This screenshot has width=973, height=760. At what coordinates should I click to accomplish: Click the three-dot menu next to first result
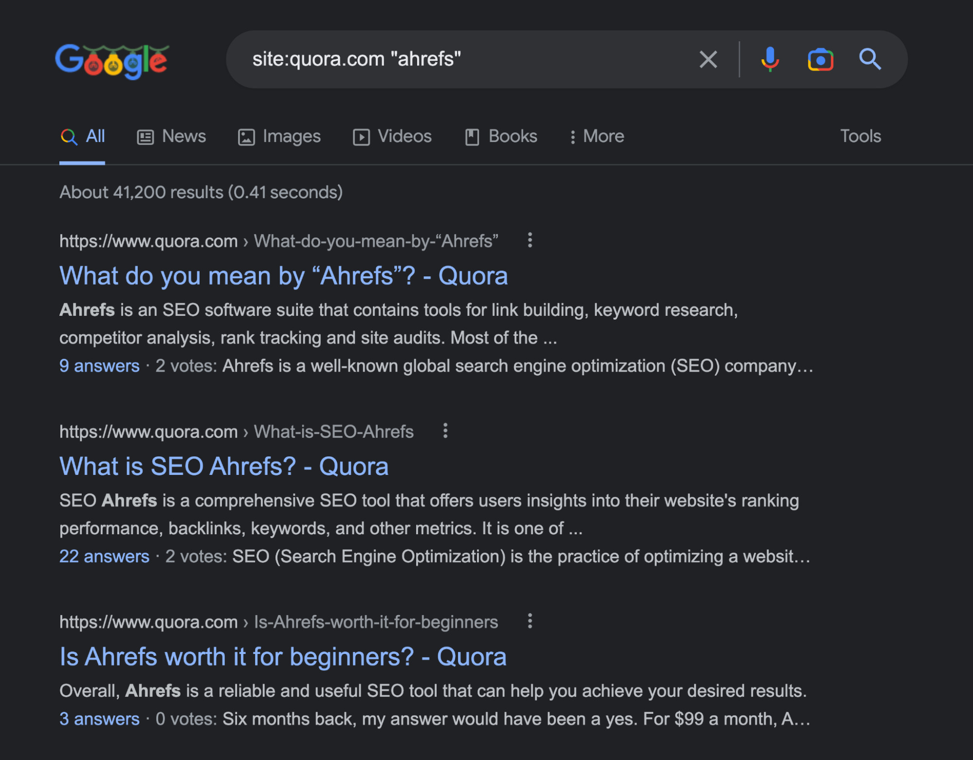pyautogui.click(x=530, y=237)
